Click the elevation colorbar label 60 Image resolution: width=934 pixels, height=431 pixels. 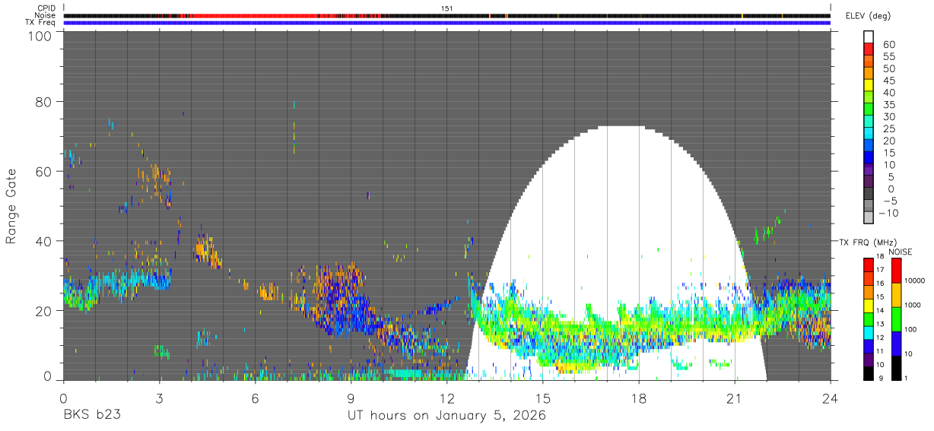(x=888, y=45)
